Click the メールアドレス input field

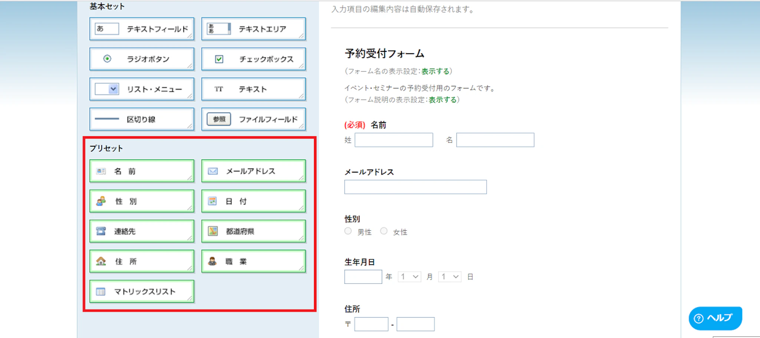pyautogui.click(x=415, y=187)
